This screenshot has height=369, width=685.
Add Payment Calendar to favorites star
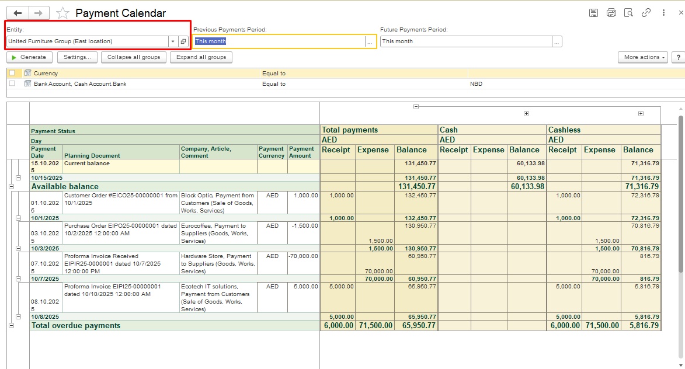pyautogui.click(x=63, y=13)
